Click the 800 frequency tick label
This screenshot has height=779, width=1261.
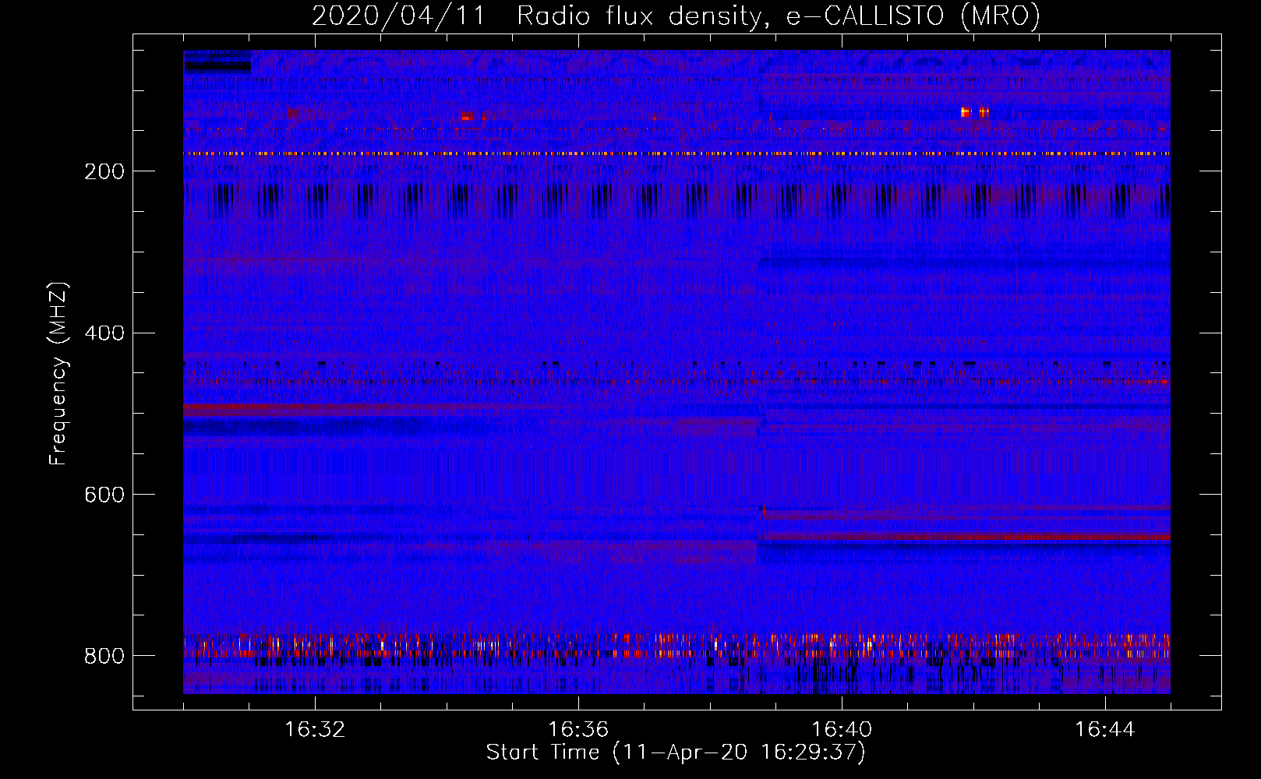[x=104, y=656]
